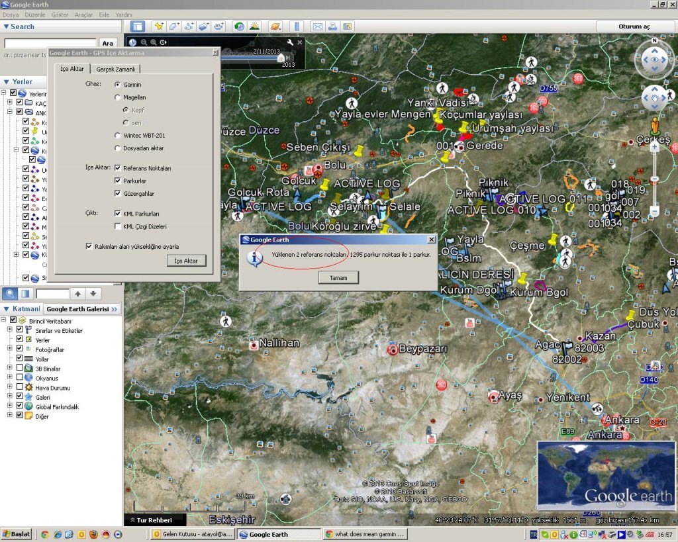
Task: Click the Street View pegman icon
Action: pos(655,126)
